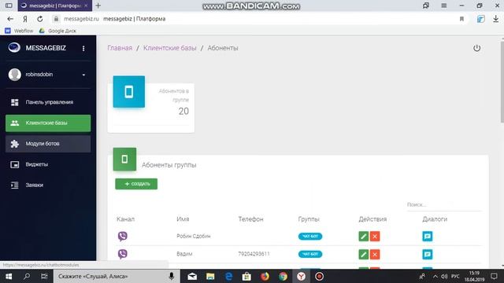Open the dialog with Вадим
Viewport: 504px width, 283px height.
[x=427, y=255]
